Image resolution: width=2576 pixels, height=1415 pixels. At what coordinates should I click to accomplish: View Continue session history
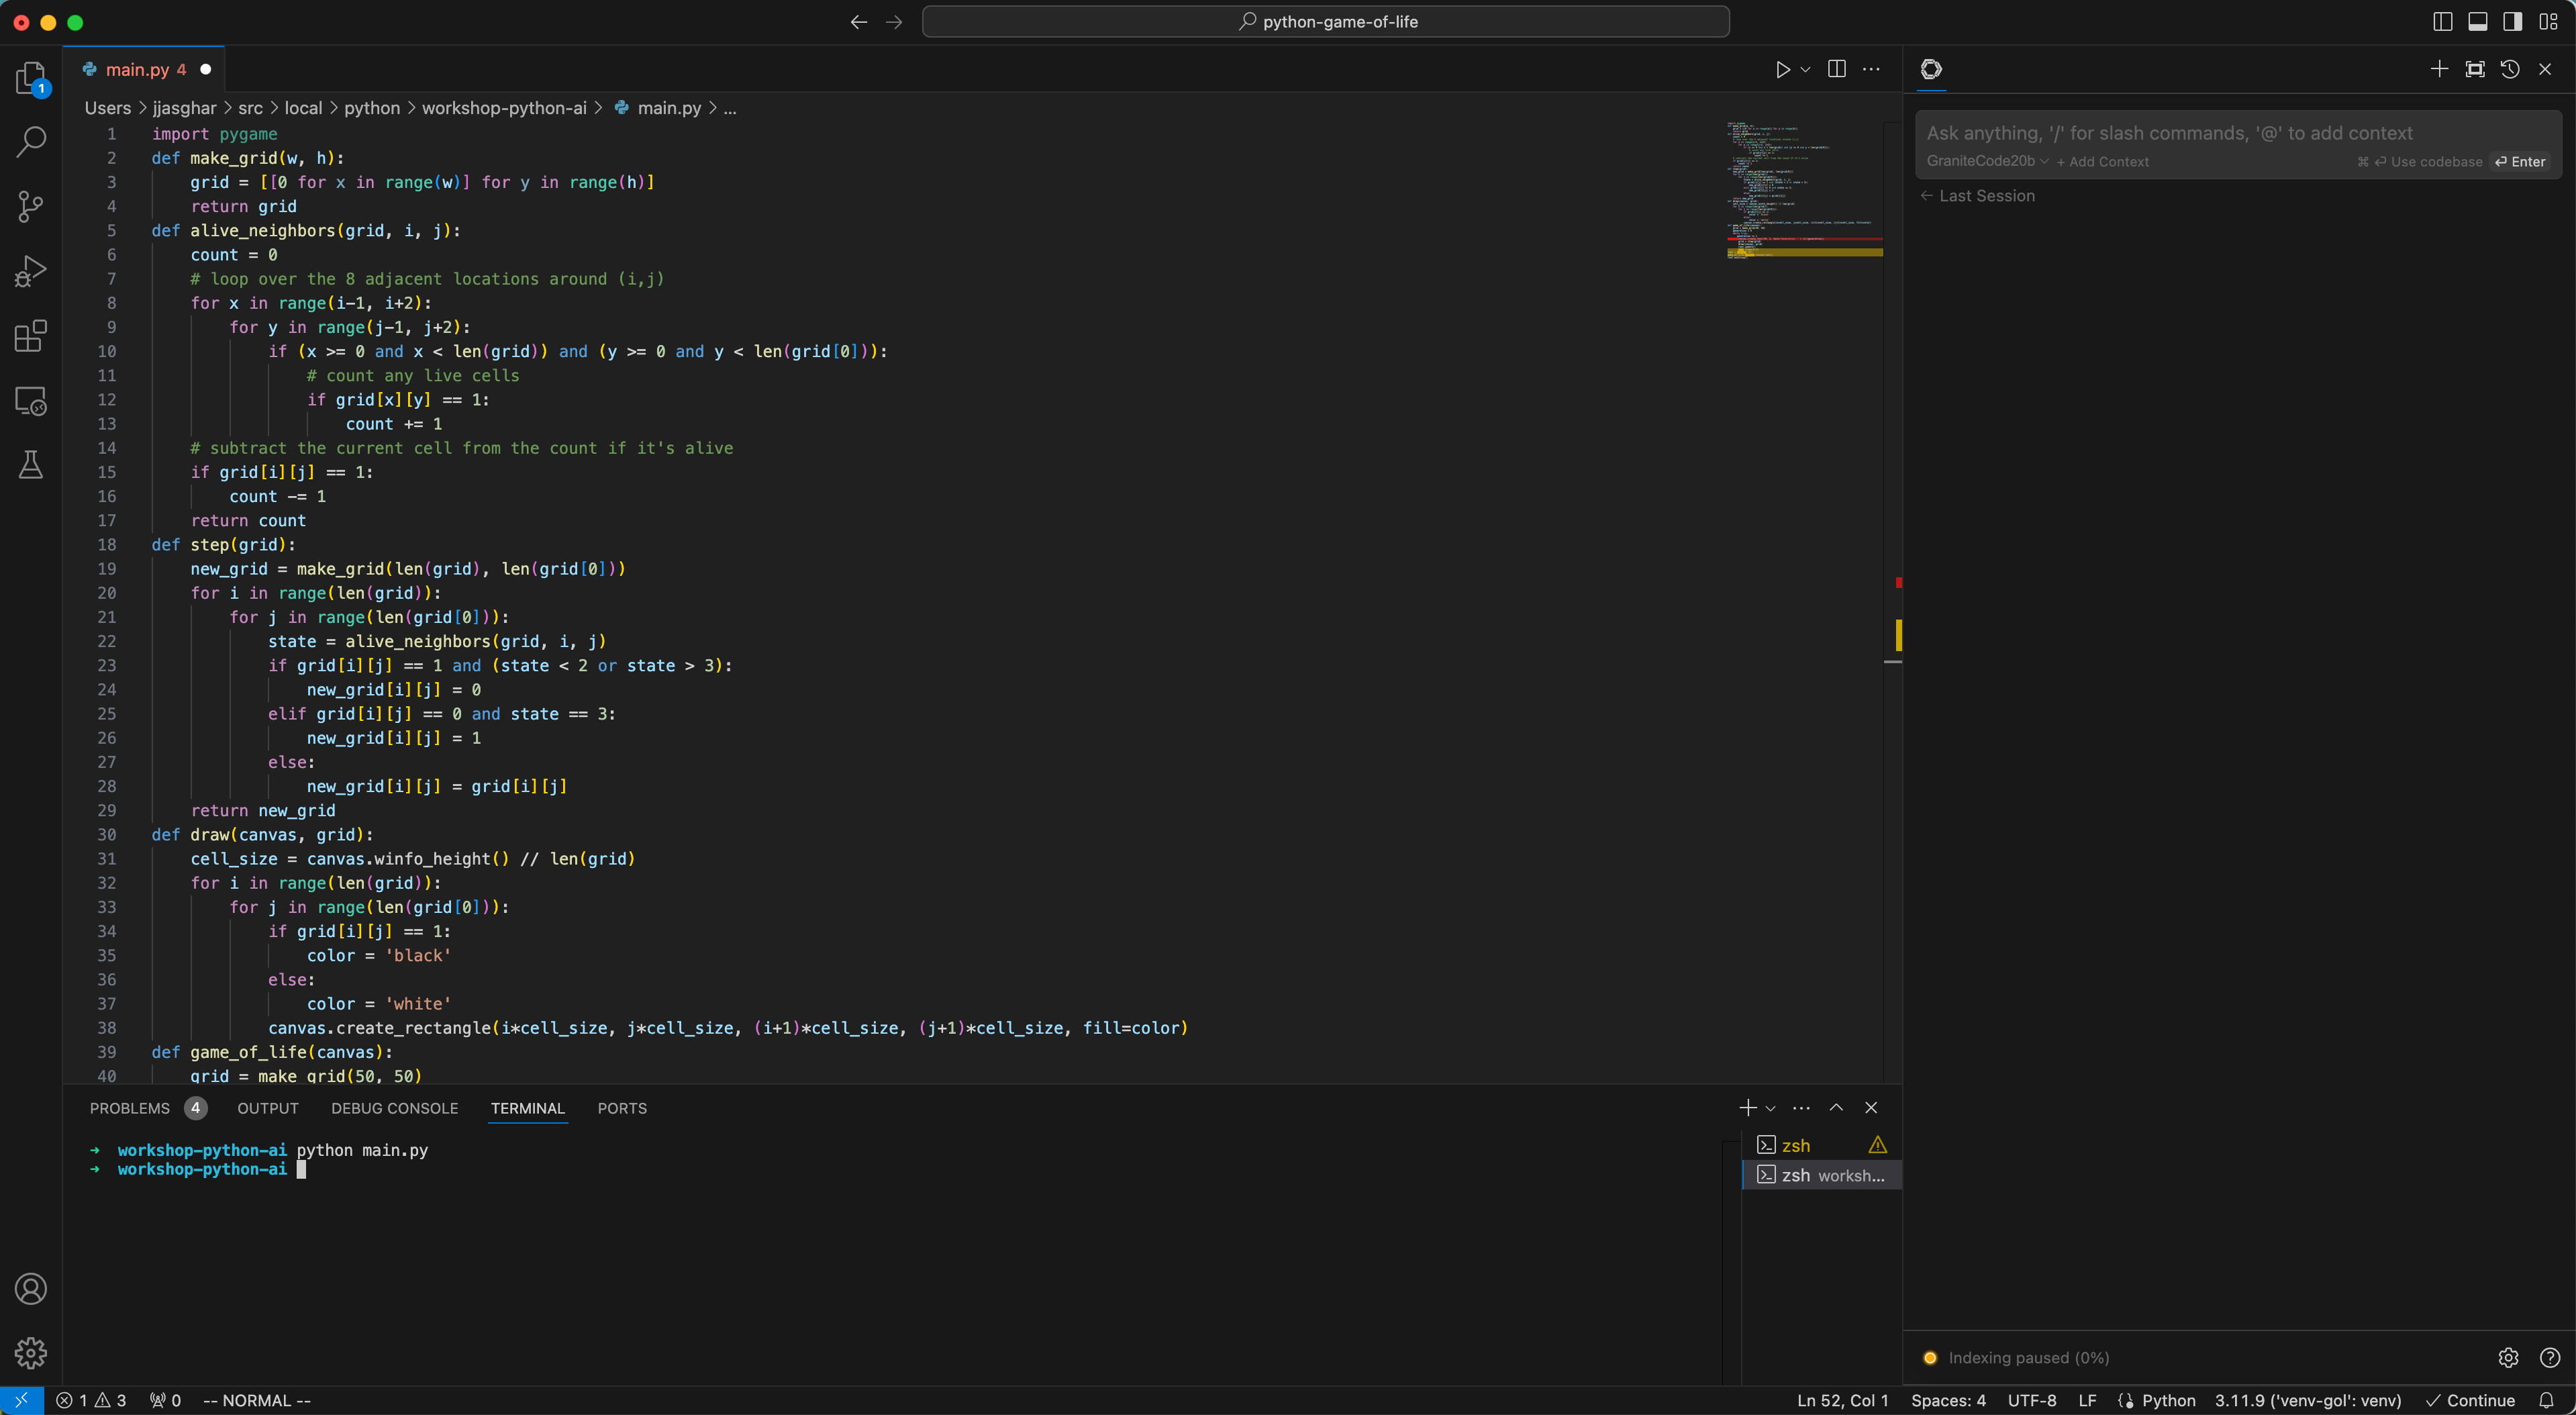point(2510,69)
